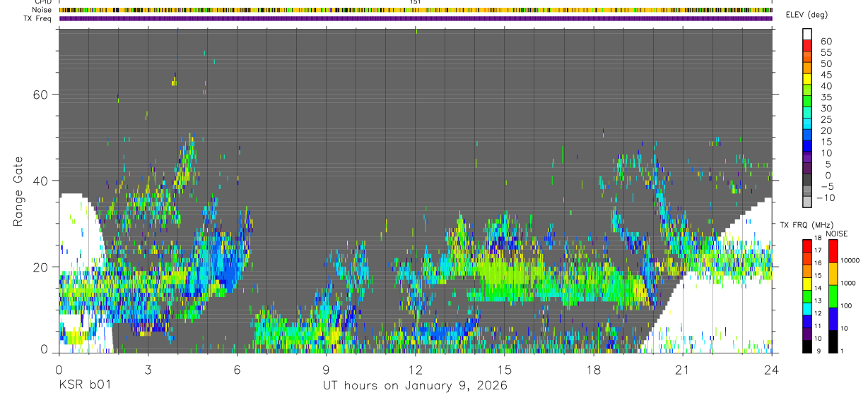Click the 'Range Gate' y-axis label

[18, 192]
